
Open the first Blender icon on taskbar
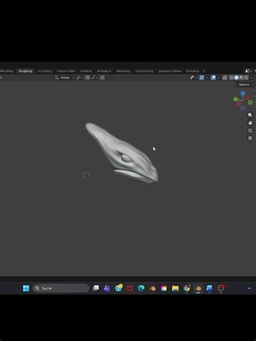[x=152, y=289]
